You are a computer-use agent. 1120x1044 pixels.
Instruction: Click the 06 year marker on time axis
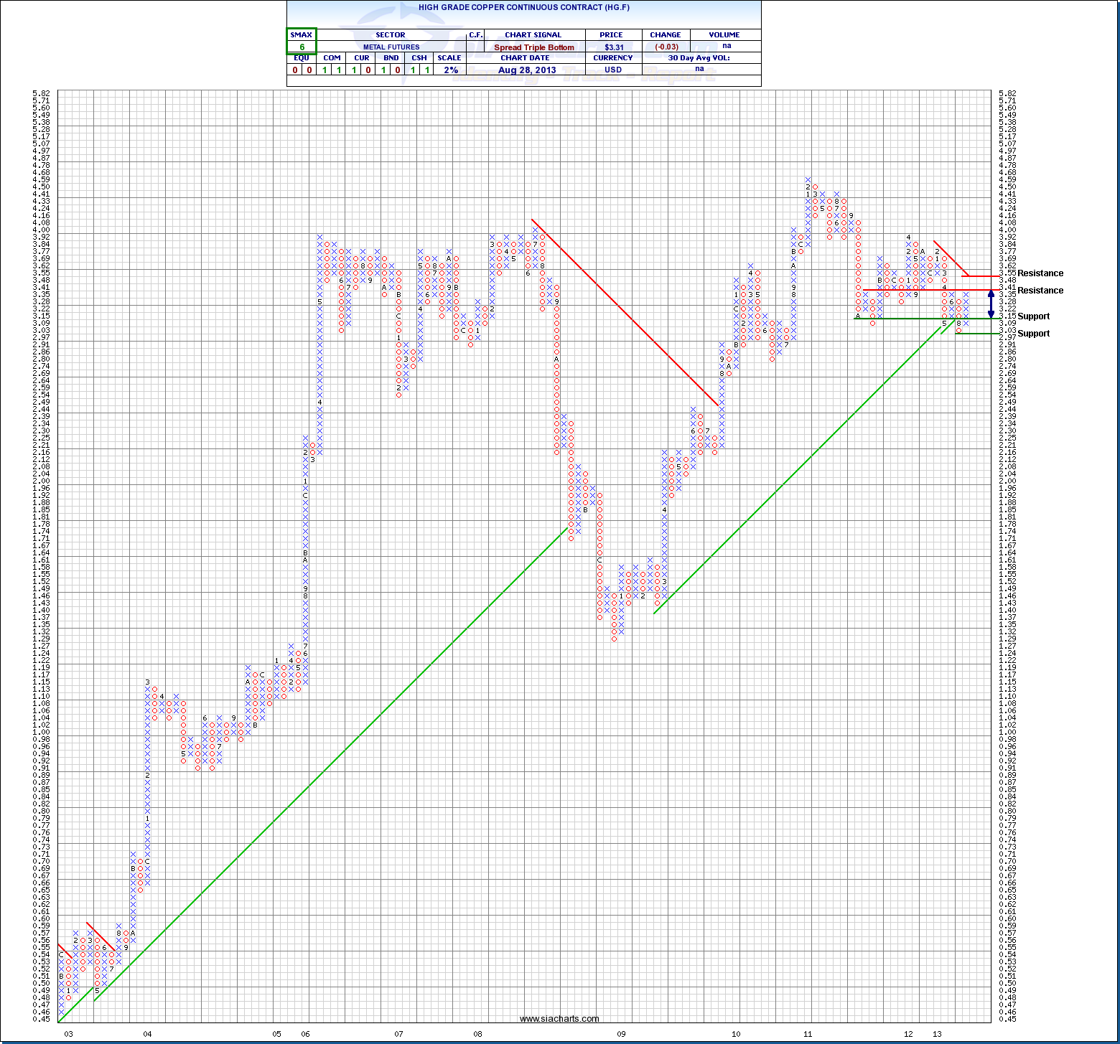point(305,1034)
